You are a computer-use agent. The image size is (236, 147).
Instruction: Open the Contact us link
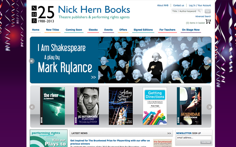(179, 5)
